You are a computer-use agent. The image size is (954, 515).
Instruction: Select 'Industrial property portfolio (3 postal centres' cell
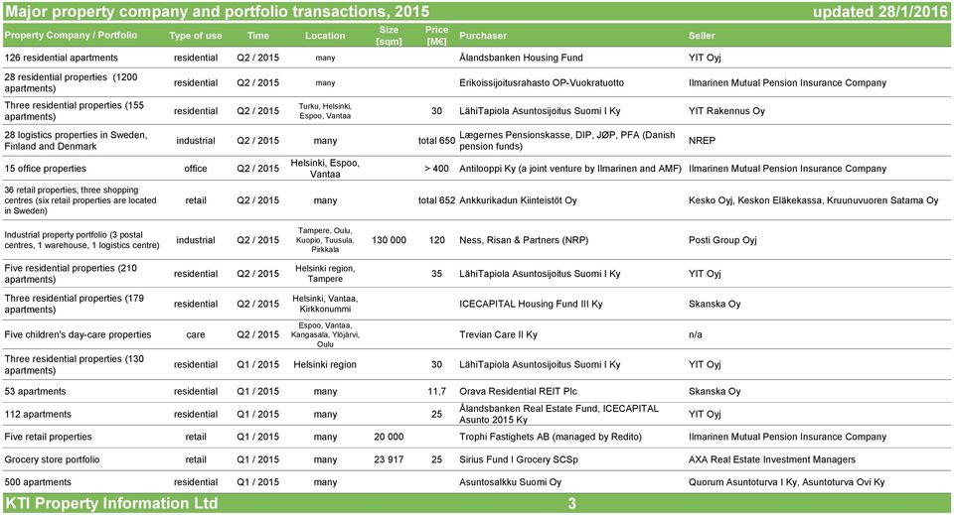coord(81,240)
